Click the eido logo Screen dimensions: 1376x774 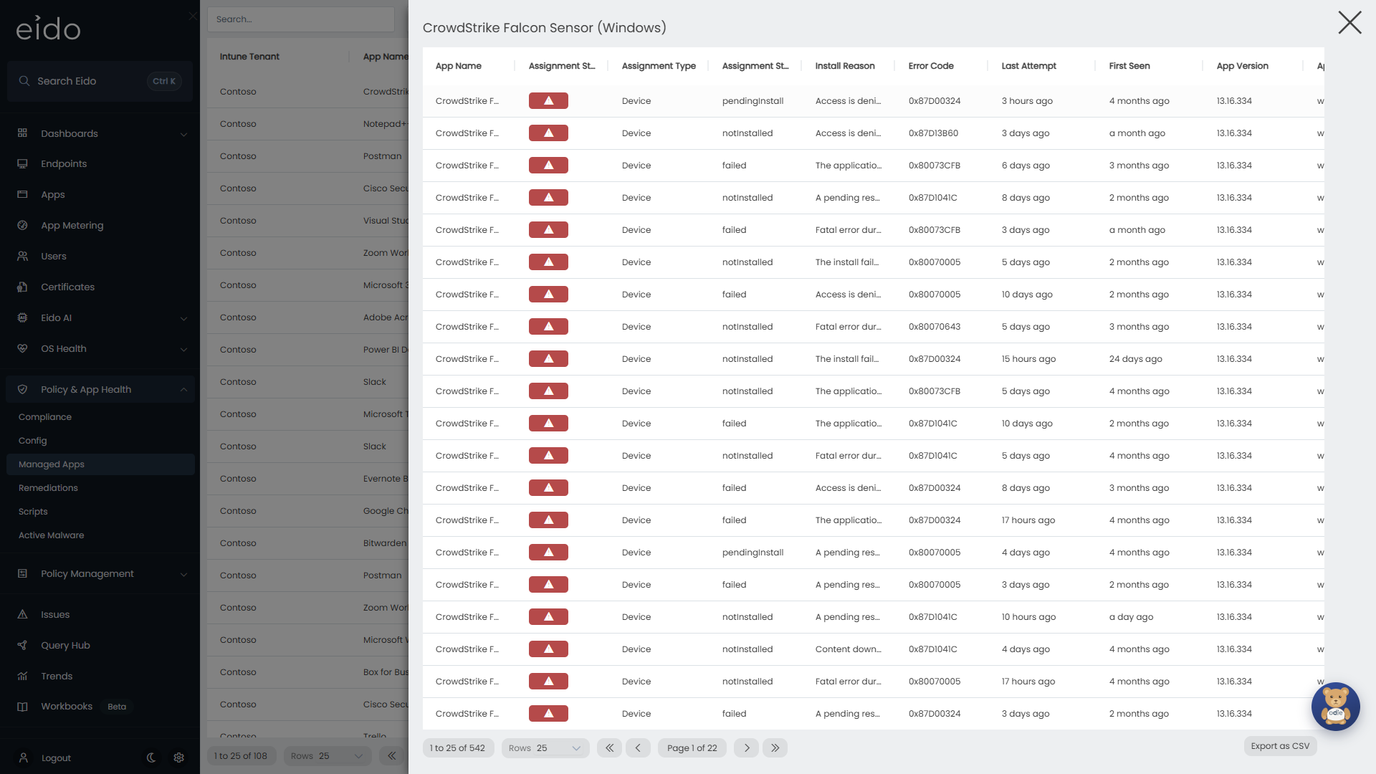coord(48,28)
